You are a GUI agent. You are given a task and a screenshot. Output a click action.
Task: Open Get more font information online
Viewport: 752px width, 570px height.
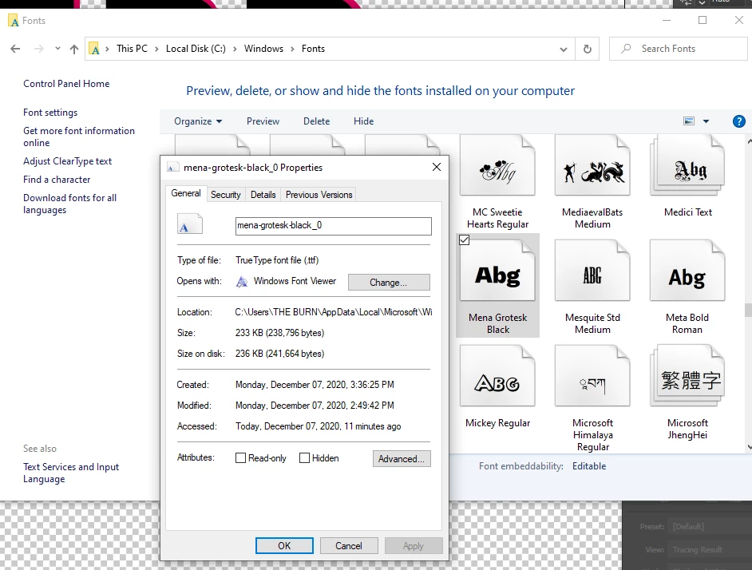point(79,137)
